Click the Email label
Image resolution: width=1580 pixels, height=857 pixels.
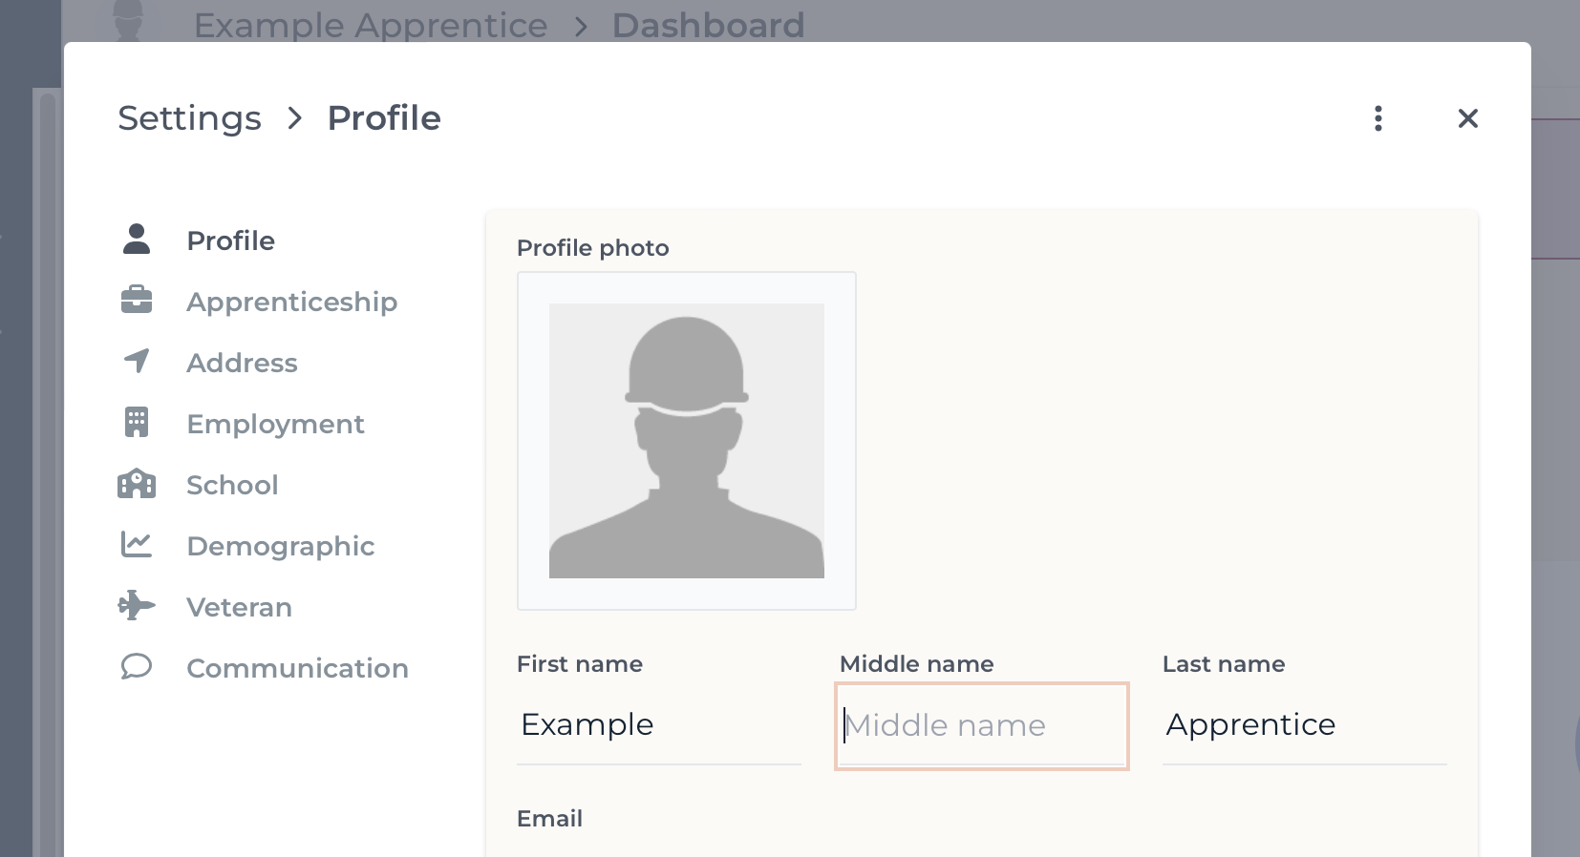[x=550, y=819]
